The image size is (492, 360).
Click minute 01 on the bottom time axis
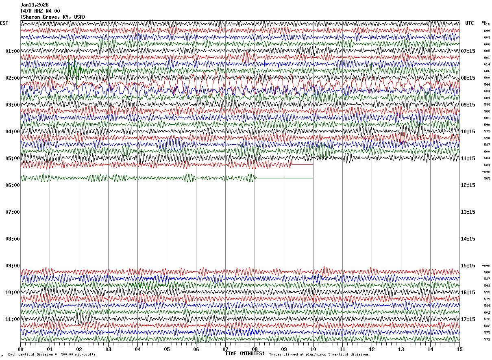click(x=50, y=349)
